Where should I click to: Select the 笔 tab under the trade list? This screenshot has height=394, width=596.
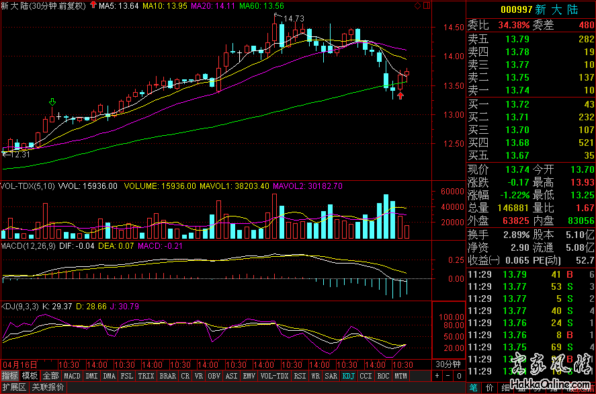coord(473,387)
